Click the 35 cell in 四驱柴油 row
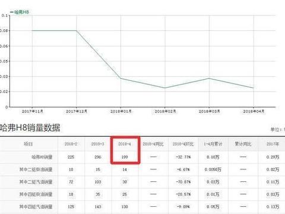The image size is (285, 214). coord(98,194)
